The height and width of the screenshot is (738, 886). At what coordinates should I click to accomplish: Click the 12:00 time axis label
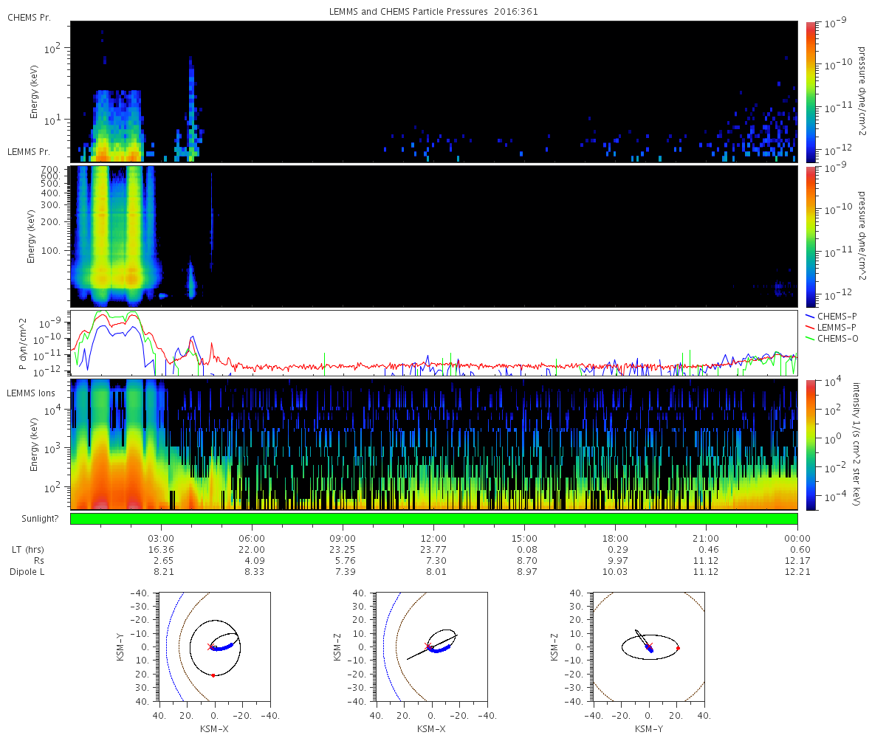[433, 538]
